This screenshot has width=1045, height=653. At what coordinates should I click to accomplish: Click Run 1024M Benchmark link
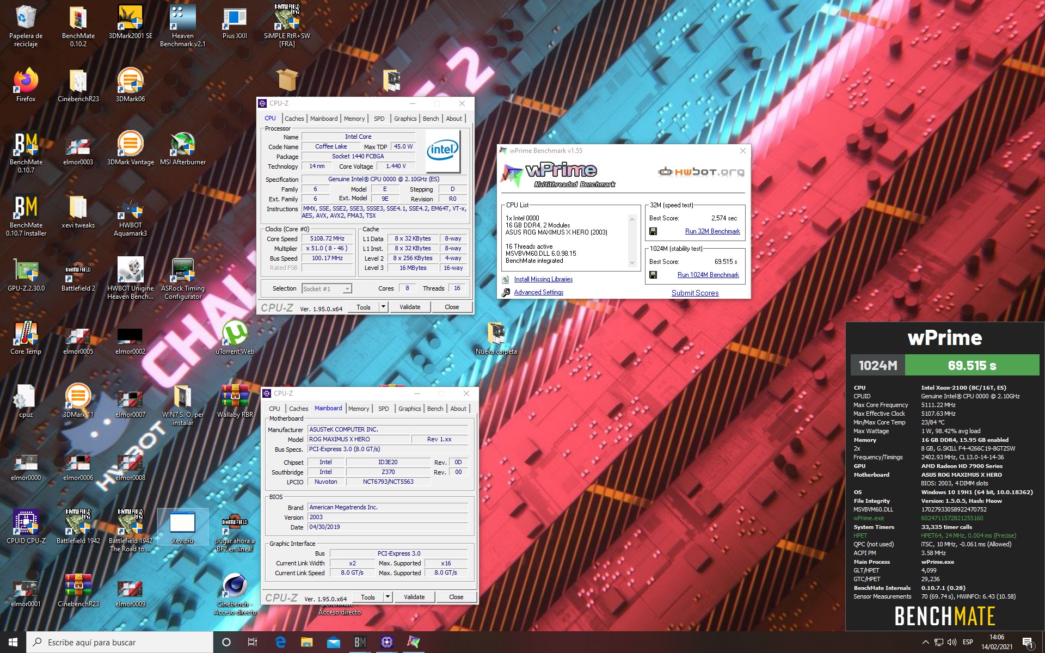click(x=708, y=275)
